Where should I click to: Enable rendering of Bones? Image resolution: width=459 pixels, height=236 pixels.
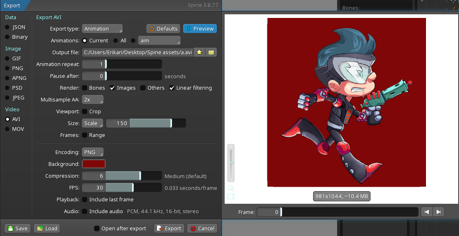pos(85,88)
